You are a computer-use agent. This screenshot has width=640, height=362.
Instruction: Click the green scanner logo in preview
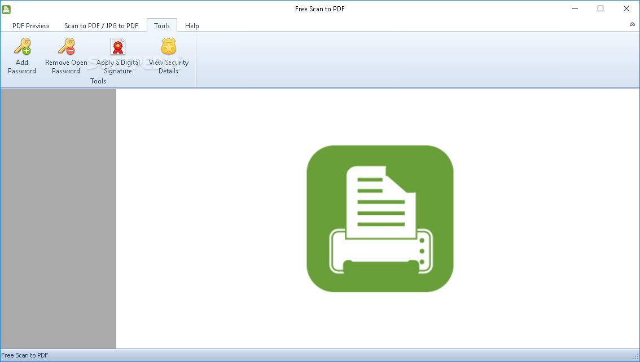(x=380, y=219)
